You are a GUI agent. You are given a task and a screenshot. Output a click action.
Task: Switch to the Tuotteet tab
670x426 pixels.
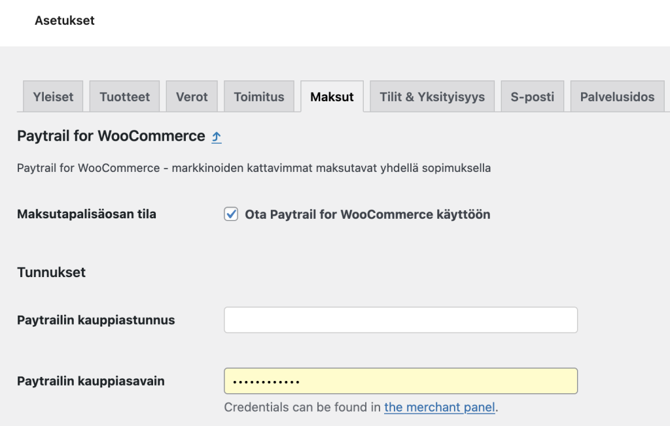point(124,97)
